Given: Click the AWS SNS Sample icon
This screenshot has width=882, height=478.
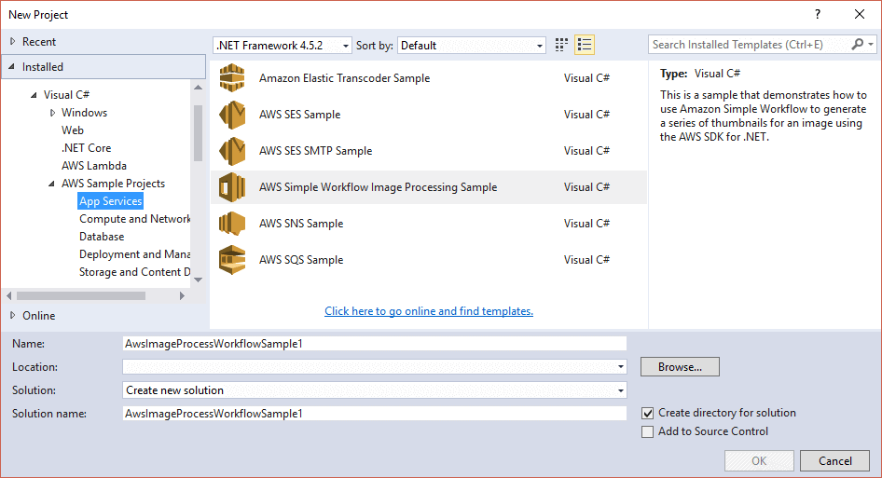Looking at the screenshot, I should (x=232, y=224).
